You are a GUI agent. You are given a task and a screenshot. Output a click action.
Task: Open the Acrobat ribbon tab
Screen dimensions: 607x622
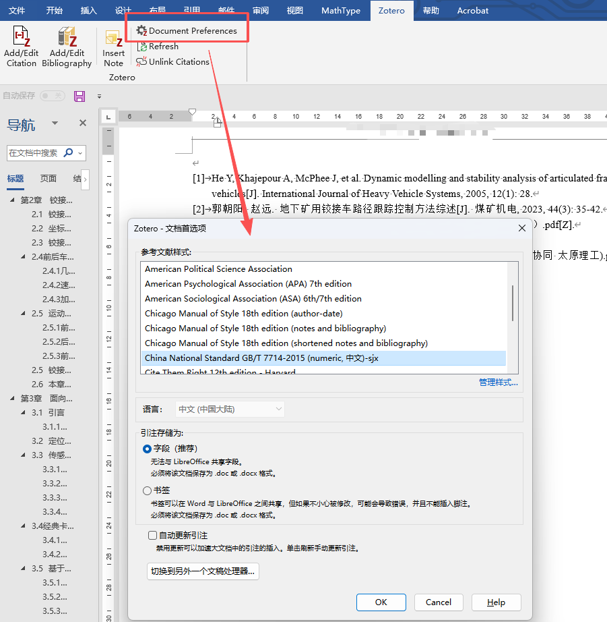(473, 11)
